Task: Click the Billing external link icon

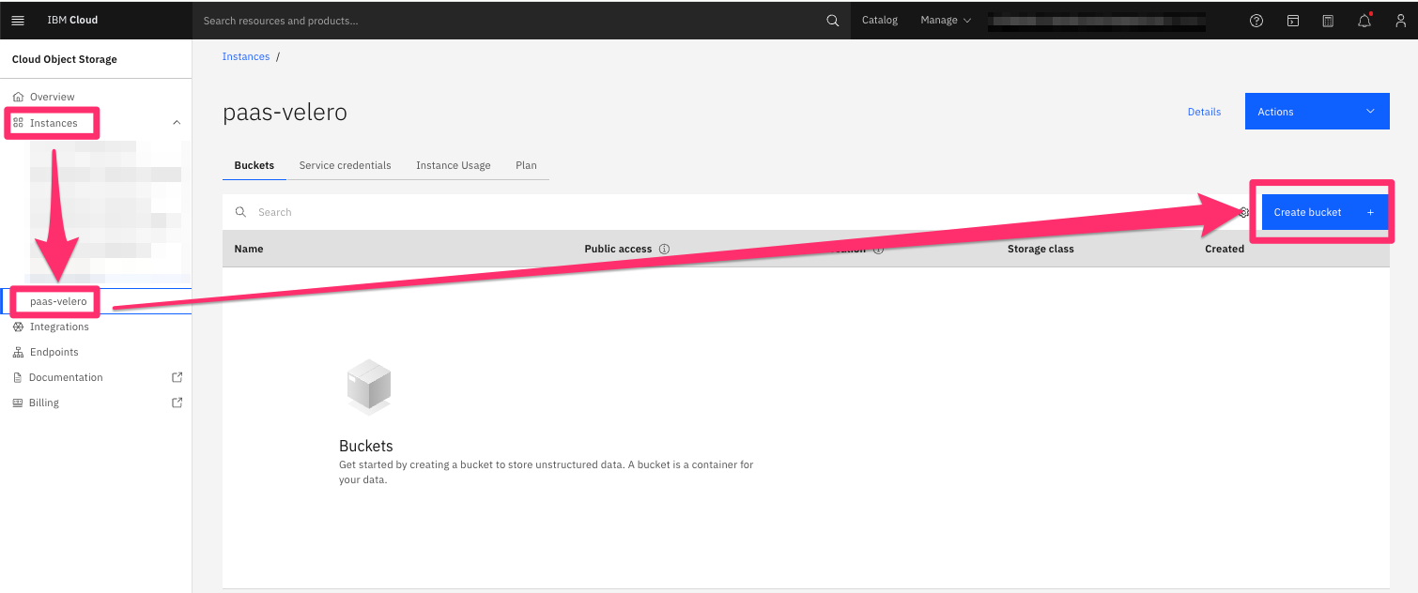Action: [x=177, y=403]
